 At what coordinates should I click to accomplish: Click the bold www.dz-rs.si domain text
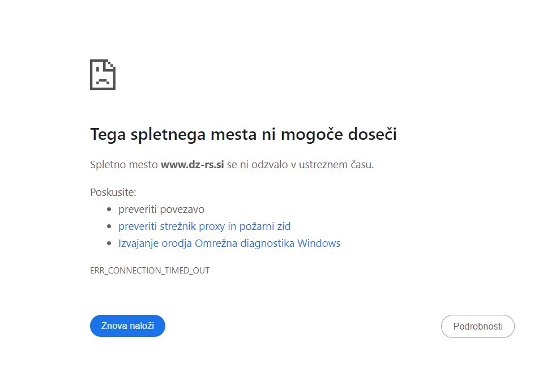[x=191, y=165]
